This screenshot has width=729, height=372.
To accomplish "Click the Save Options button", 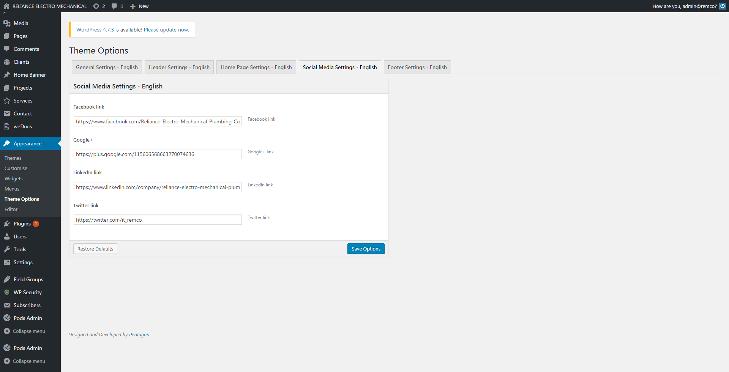I will point(366,249).
